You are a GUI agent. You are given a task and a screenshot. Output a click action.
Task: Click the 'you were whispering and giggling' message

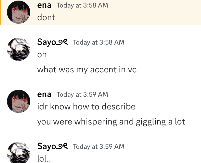point(111,122)
